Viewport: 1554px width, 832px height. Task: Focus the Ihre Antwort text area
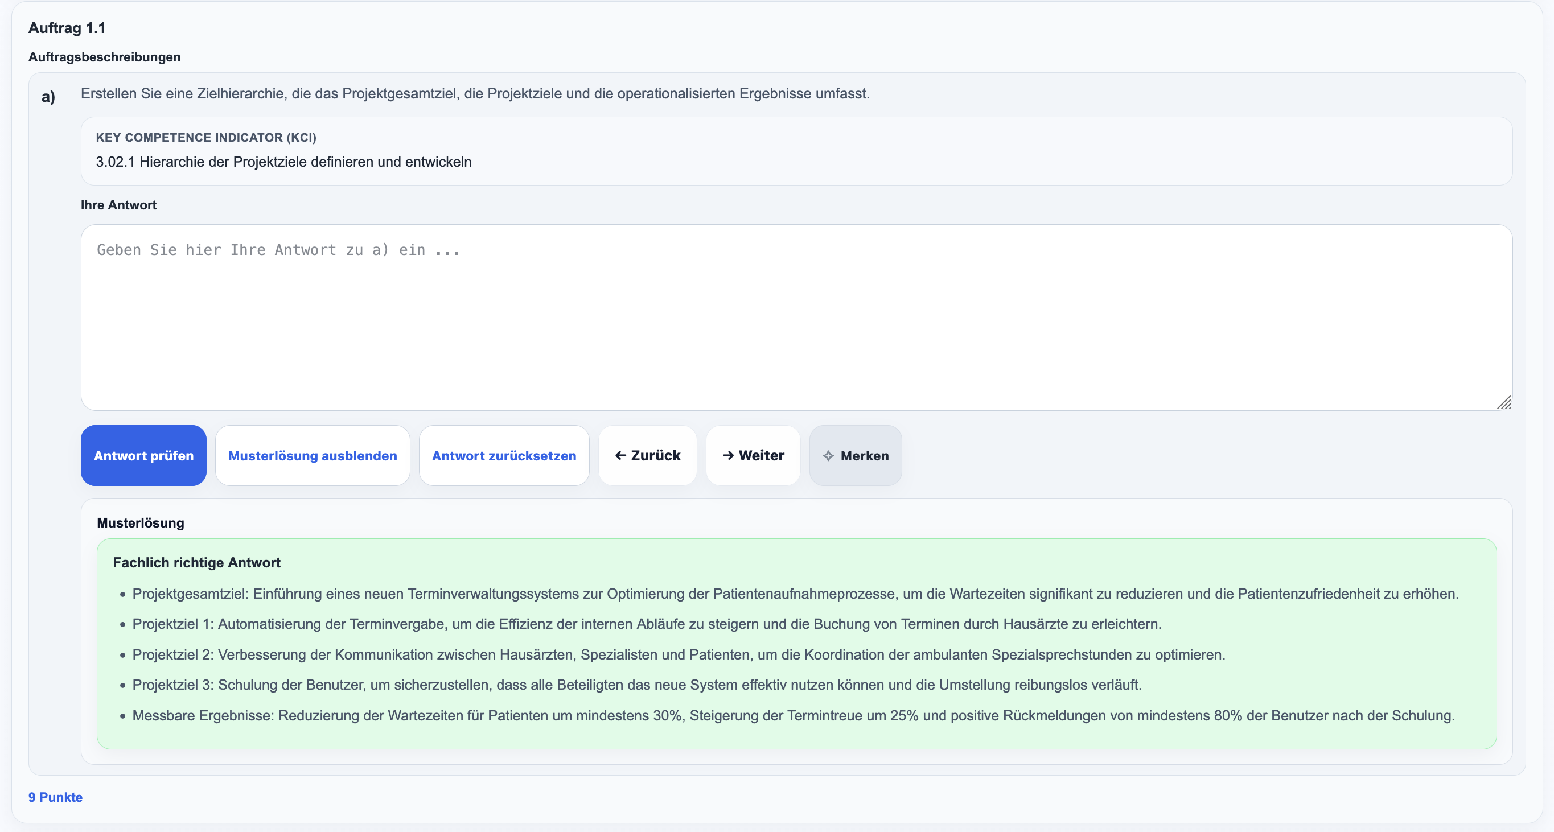(x=796, y=318)
